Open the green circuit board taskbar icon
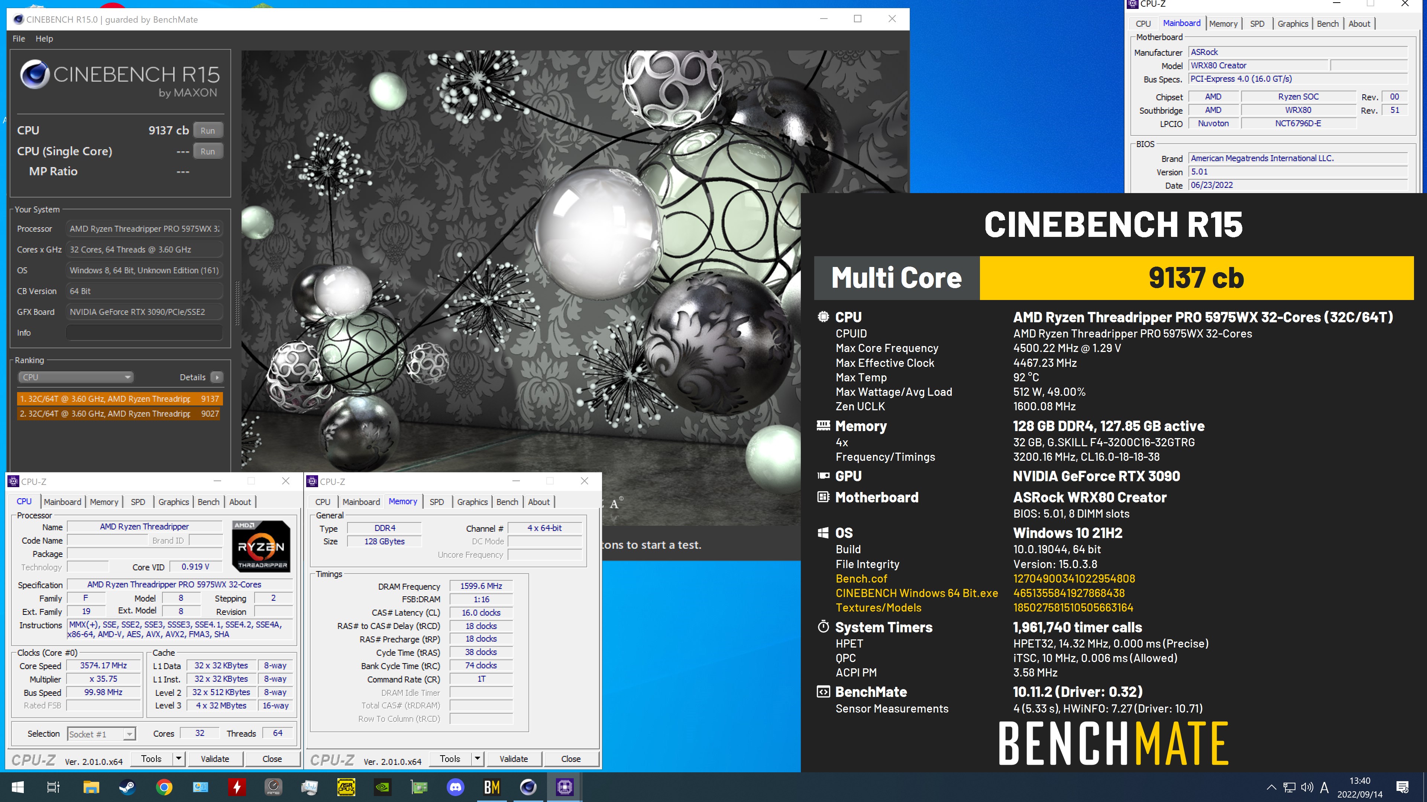 click(419, 787)
